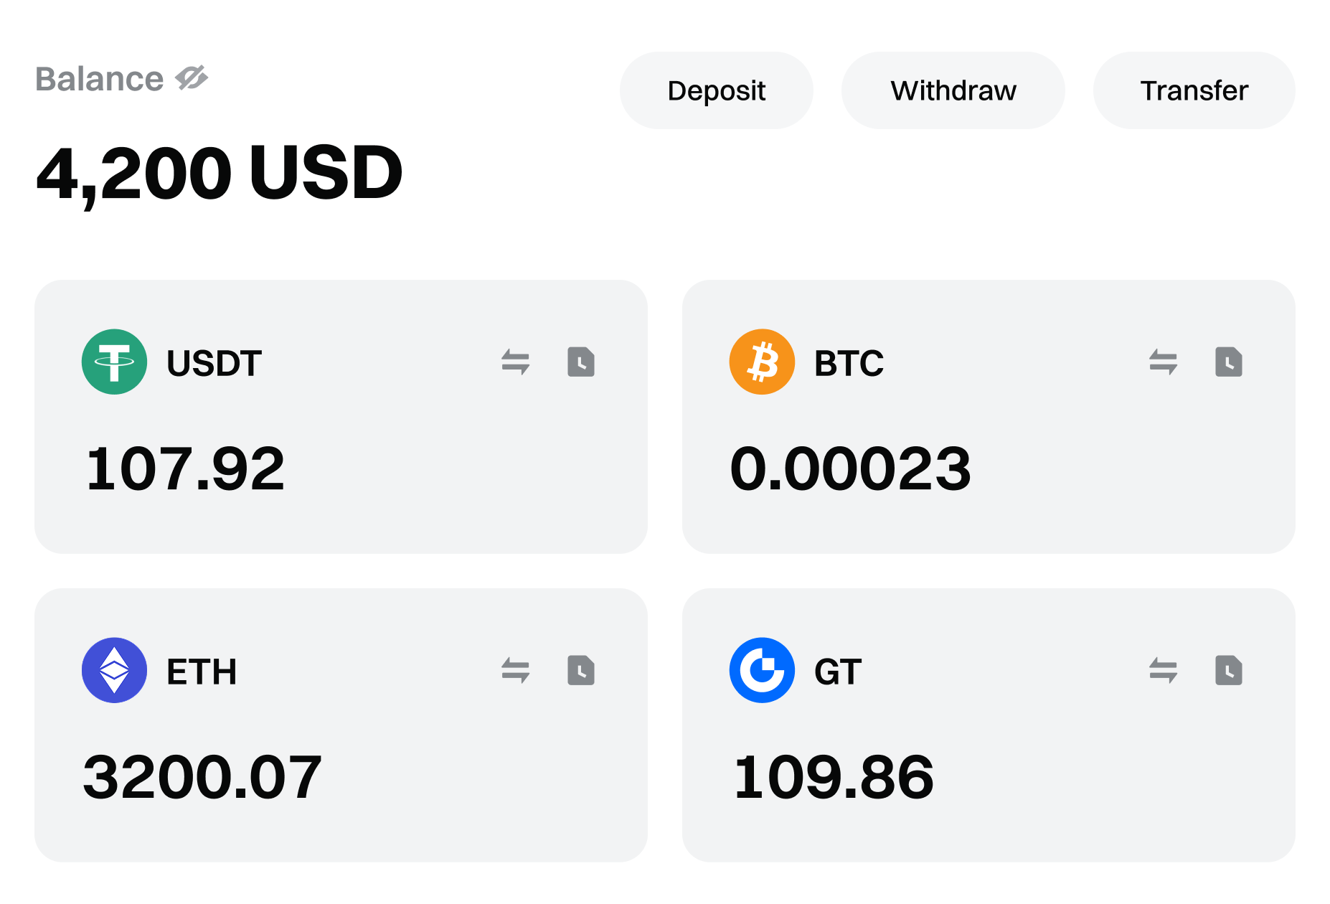Screen dimensions: 1330x904
Task: Click the 3200.07 ETH balance value
Action: pos(202,777)
